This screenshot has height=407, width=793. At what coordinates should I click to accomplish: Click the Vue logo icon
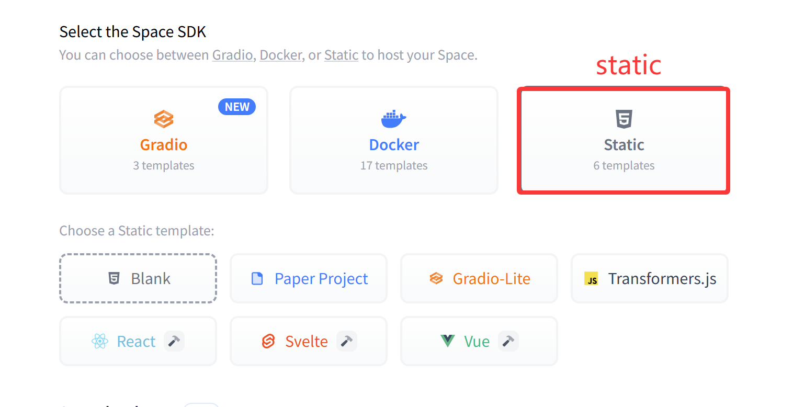tap(448, 342)
